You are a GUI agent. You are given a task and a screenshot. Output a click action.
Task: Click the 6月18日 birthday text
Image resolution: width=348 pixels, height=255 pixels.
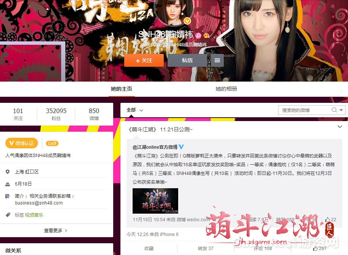(x=23, y=184)
